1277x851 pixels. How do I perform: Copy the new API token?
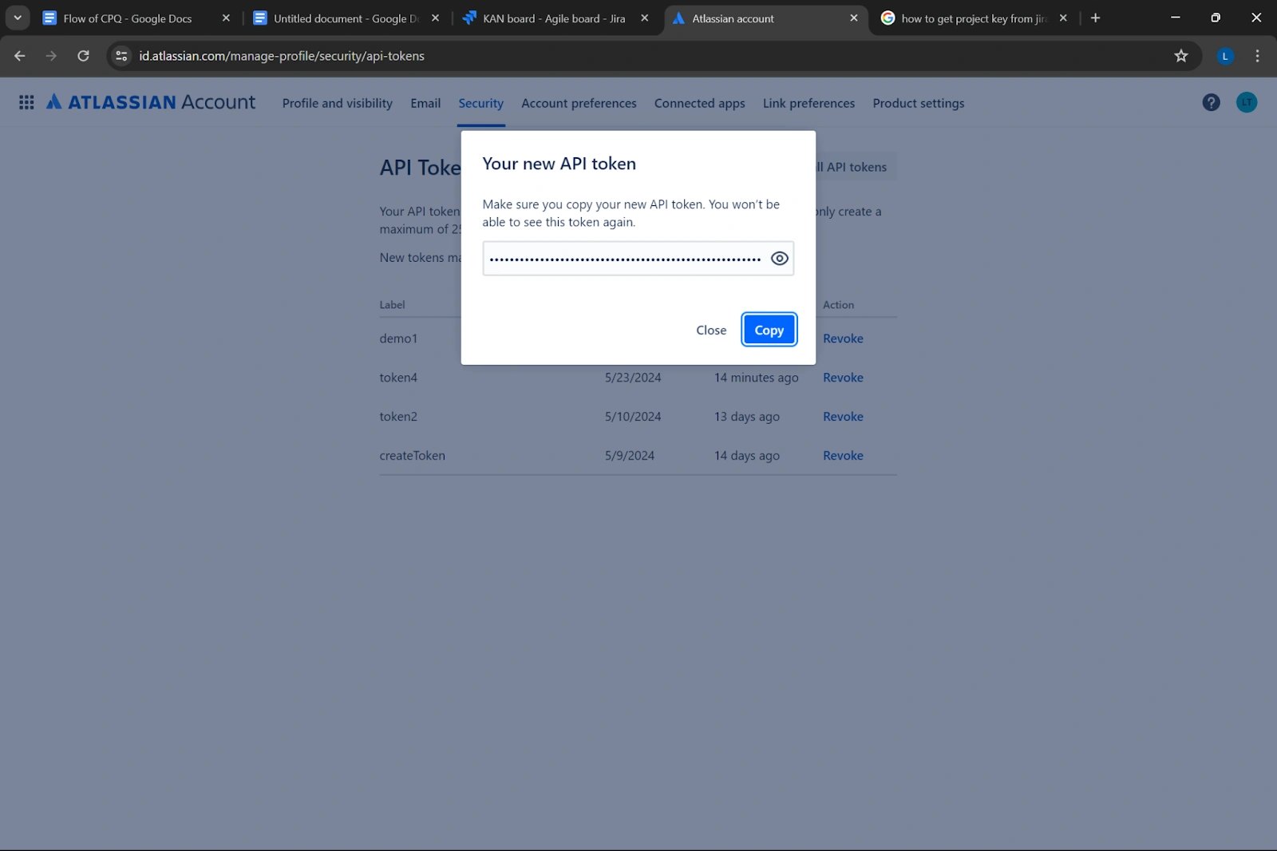point(769,329)
